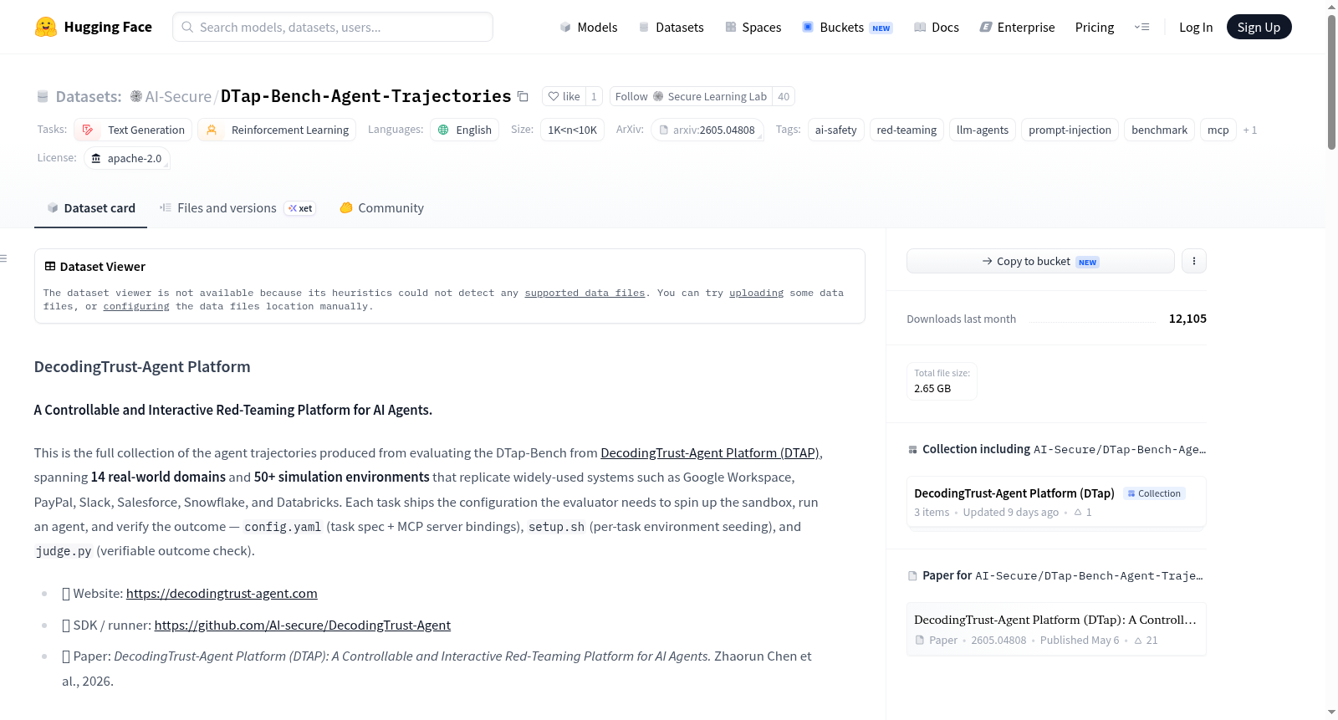Screen dimensions: 1338x720
Task: Click the 1K<n<10K size tag
Action: [572, 130]
